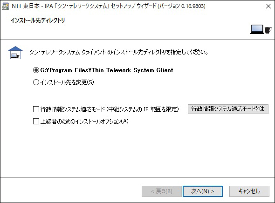Screen dimensions: 275x203
Task: Click the 中継システムの IP 範囲を限定 label text
Action: (144, 109)
